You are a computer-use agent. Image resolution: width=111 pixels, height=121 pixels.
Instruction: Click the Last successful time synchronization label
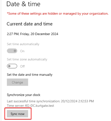point(33,101)
